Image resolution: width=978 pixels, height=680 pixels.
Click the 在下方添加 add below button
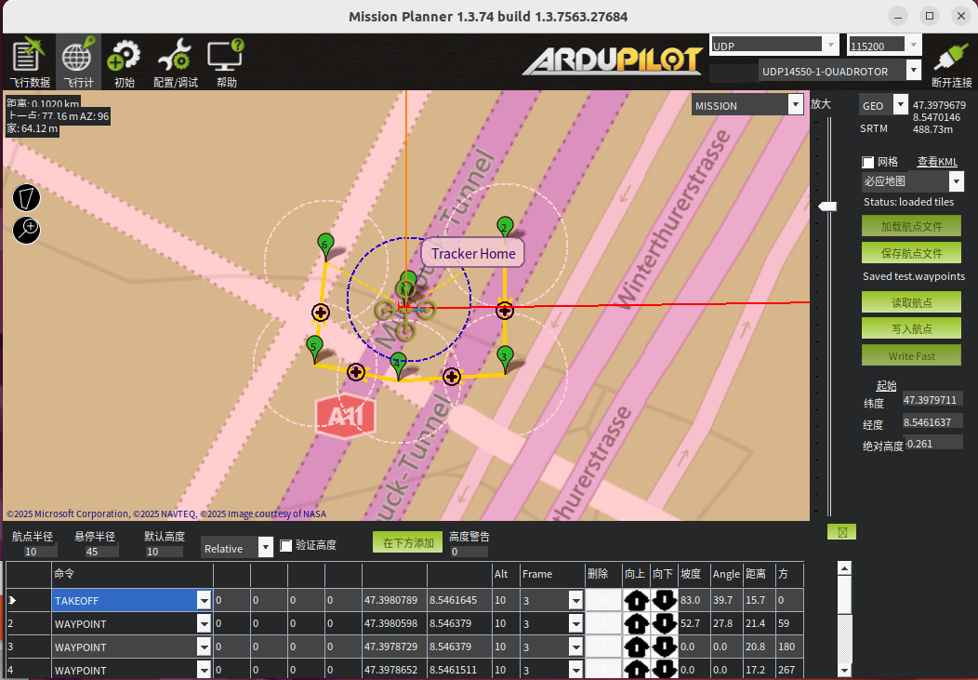pos(408,542)
